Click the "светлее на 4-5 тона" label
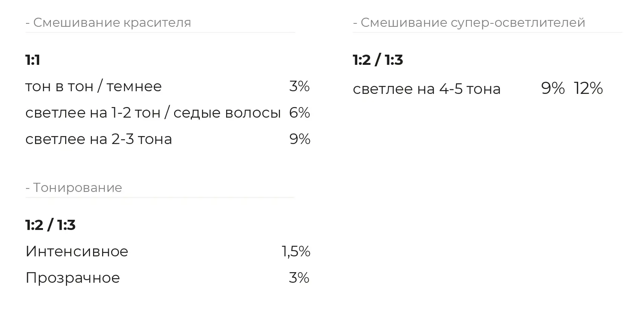 (x=427, y=89)
